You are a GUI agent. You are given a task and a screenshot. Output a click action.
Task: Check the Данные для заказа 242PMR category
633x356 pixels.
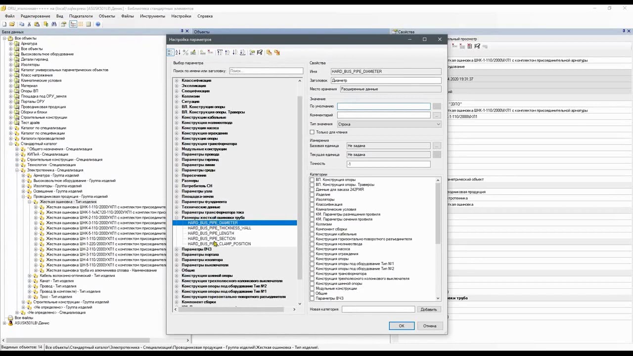312,190
